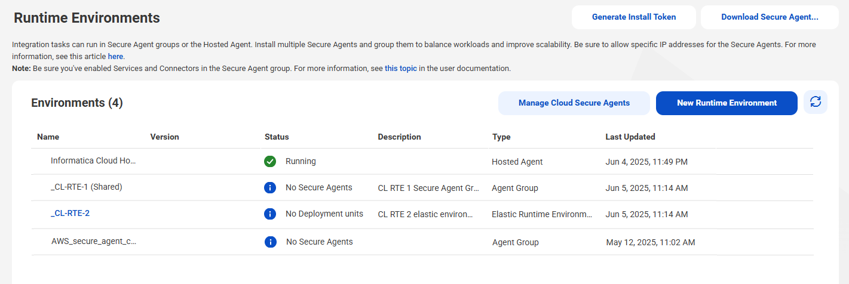The width and height of the screenshot is (849, 284).
Task: Click No Secure Agents in _CL-RTE-1 row
Action: pyautogui.click(x=319, y=188)
